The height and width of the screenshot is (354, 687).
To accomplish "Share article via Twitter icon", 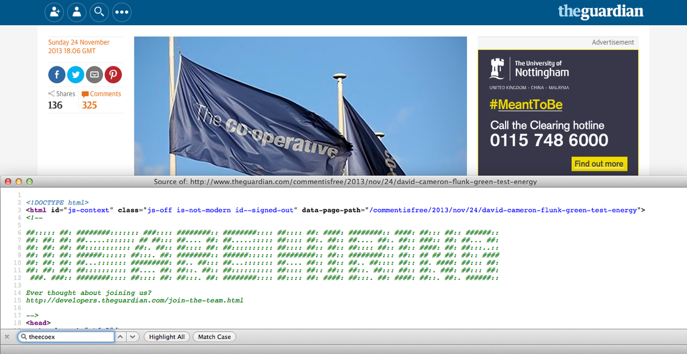I will (76, 74).
